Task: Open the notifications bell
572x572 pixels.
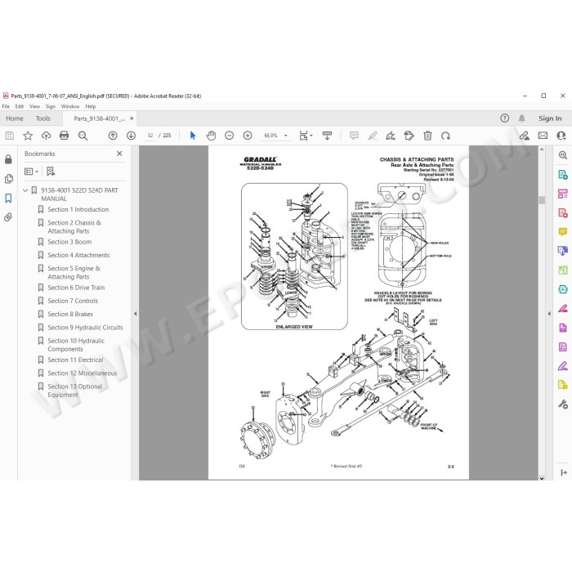Action: (x=522, y=118)
